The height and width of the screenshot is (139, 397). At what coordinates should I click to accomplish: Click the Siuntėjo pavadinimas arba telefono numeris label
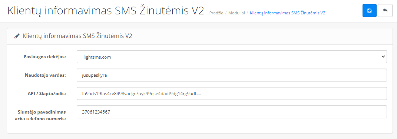pos(42,115)
